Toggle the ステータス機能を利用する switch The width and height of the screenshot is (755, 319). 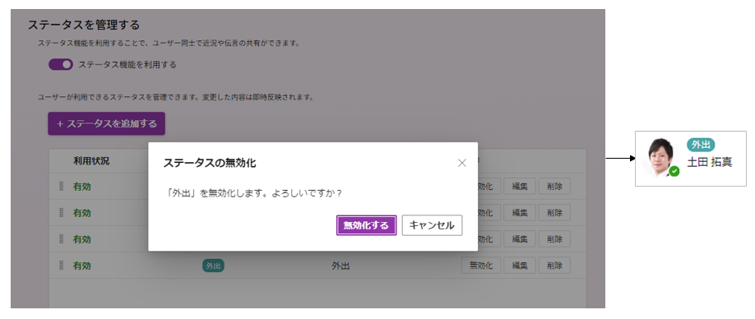coord(61,64)
